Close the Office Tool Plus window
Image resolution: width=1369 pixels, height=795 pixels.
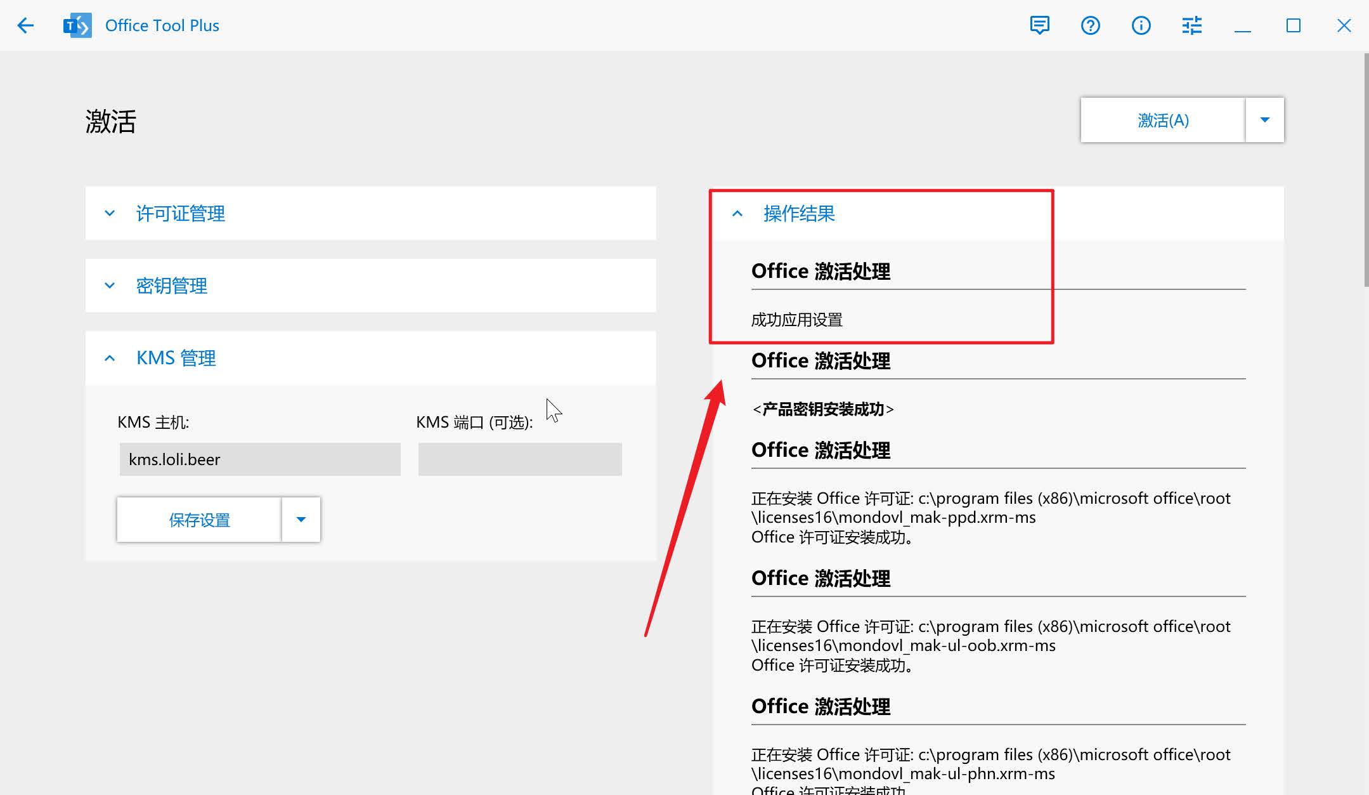coord(1344,25)
